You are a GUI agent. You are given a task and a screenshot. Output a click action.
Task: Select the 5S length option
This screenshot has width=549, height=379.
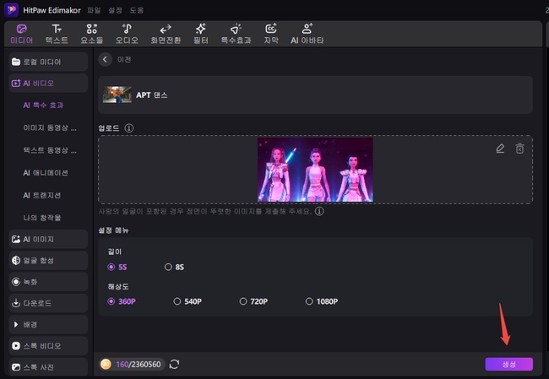(x=117, y=267)
